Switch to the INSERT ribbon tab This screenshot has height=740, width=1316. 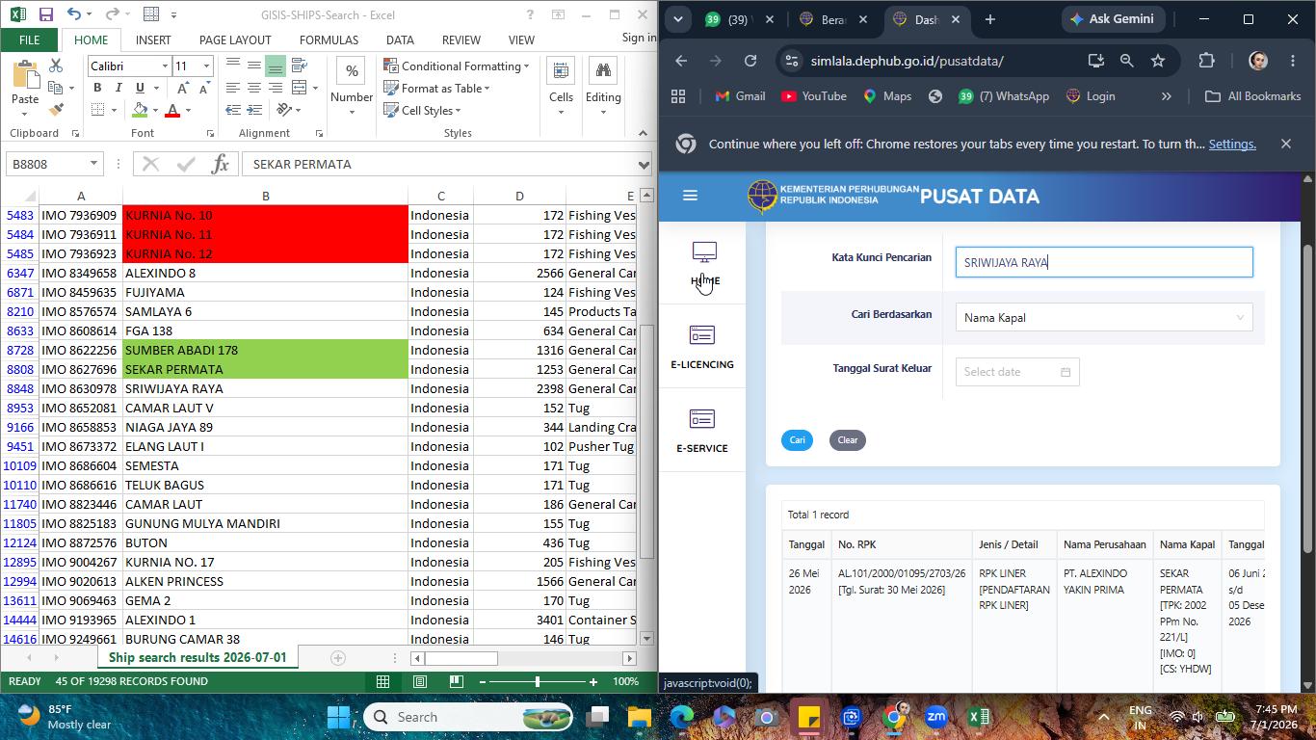153,40
